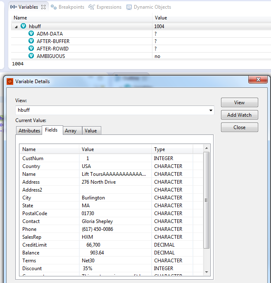Select the PostalCode field name
The width and height of the screenshot is (271, 283).
click(35, 213)
